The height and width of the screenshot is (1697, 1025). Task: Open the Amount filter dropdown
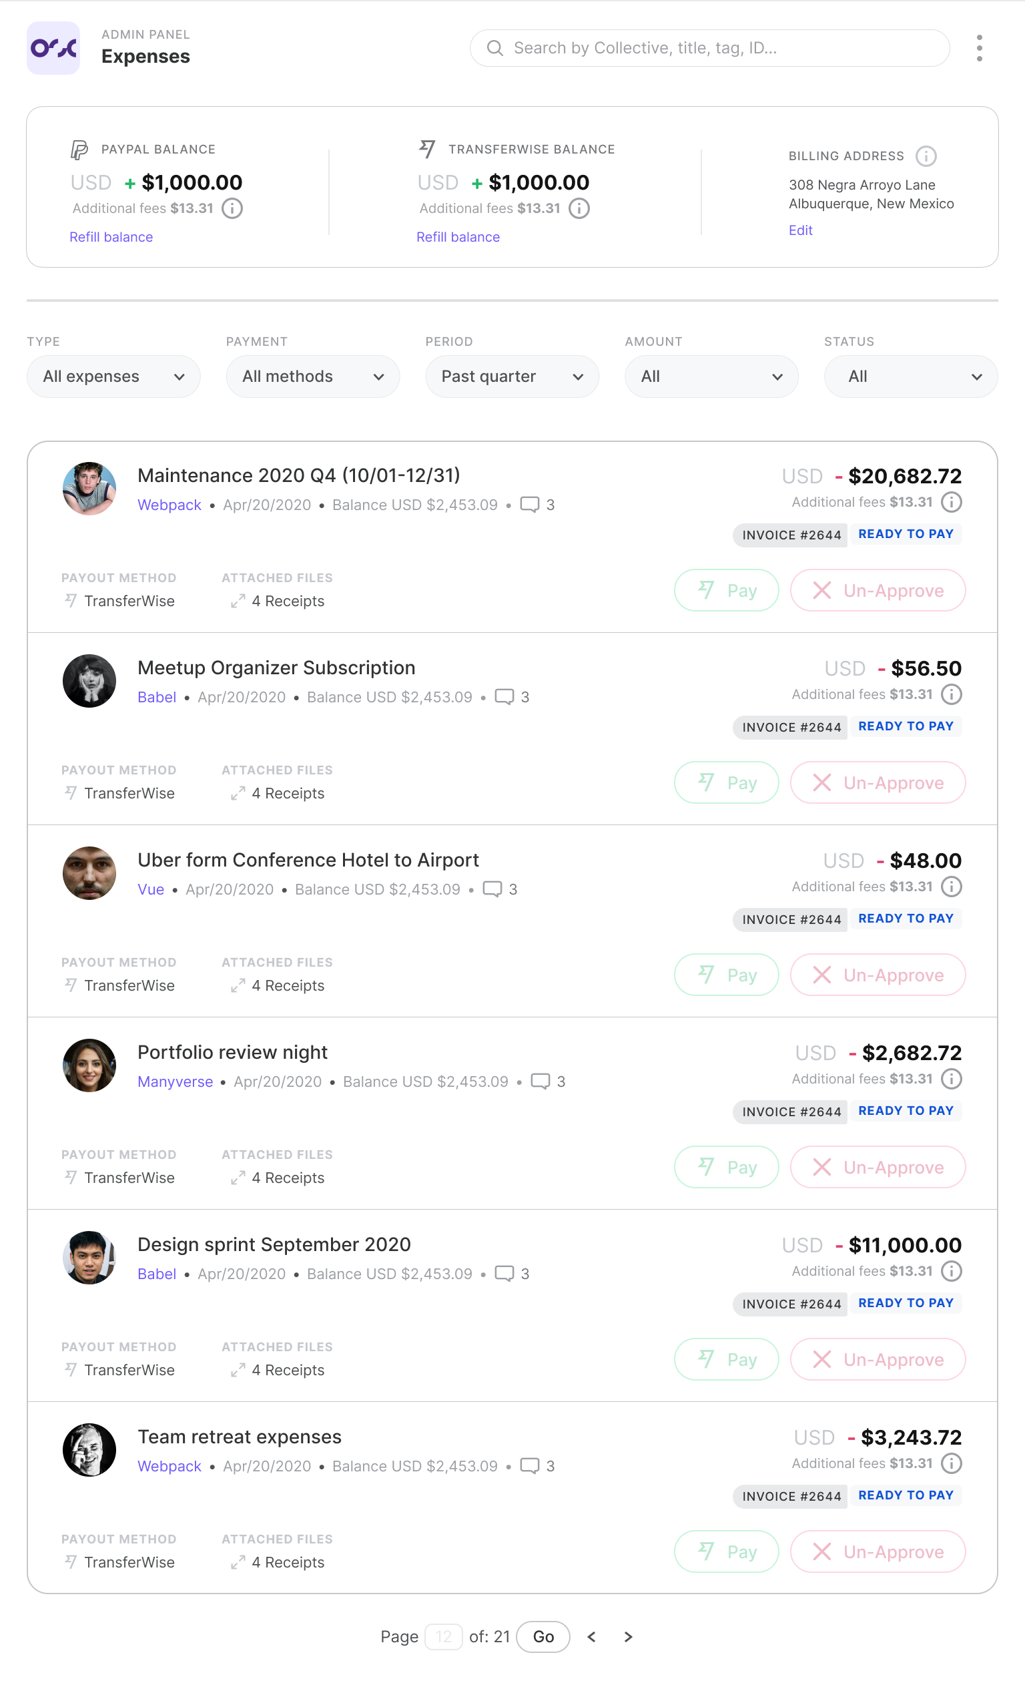(711, 376)
